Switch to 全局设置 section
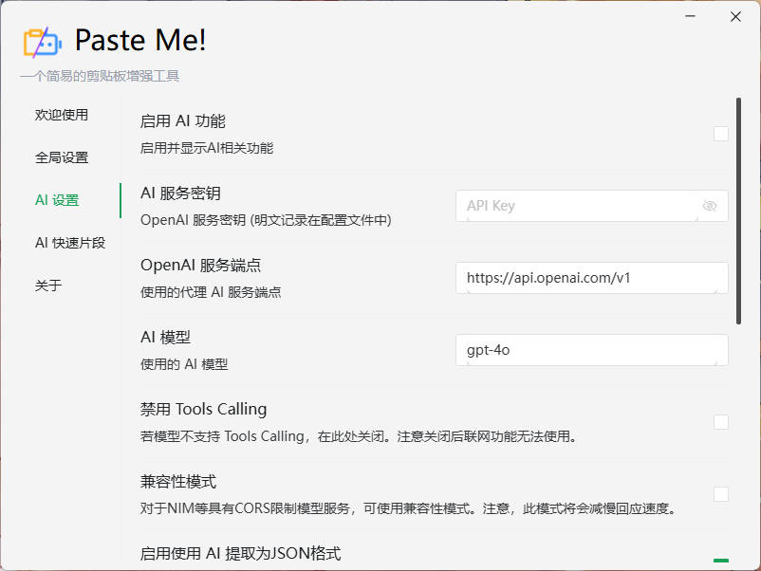The height and width of the screenshot is (571, 761). 62,157
